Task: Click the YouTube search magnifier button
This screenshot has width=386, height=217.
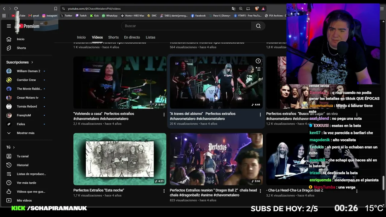Action: (258, 26)
